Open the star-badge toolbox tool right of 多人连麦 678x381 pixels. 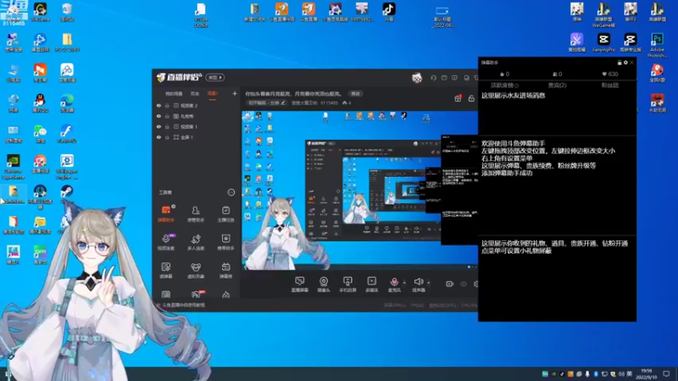225,242
